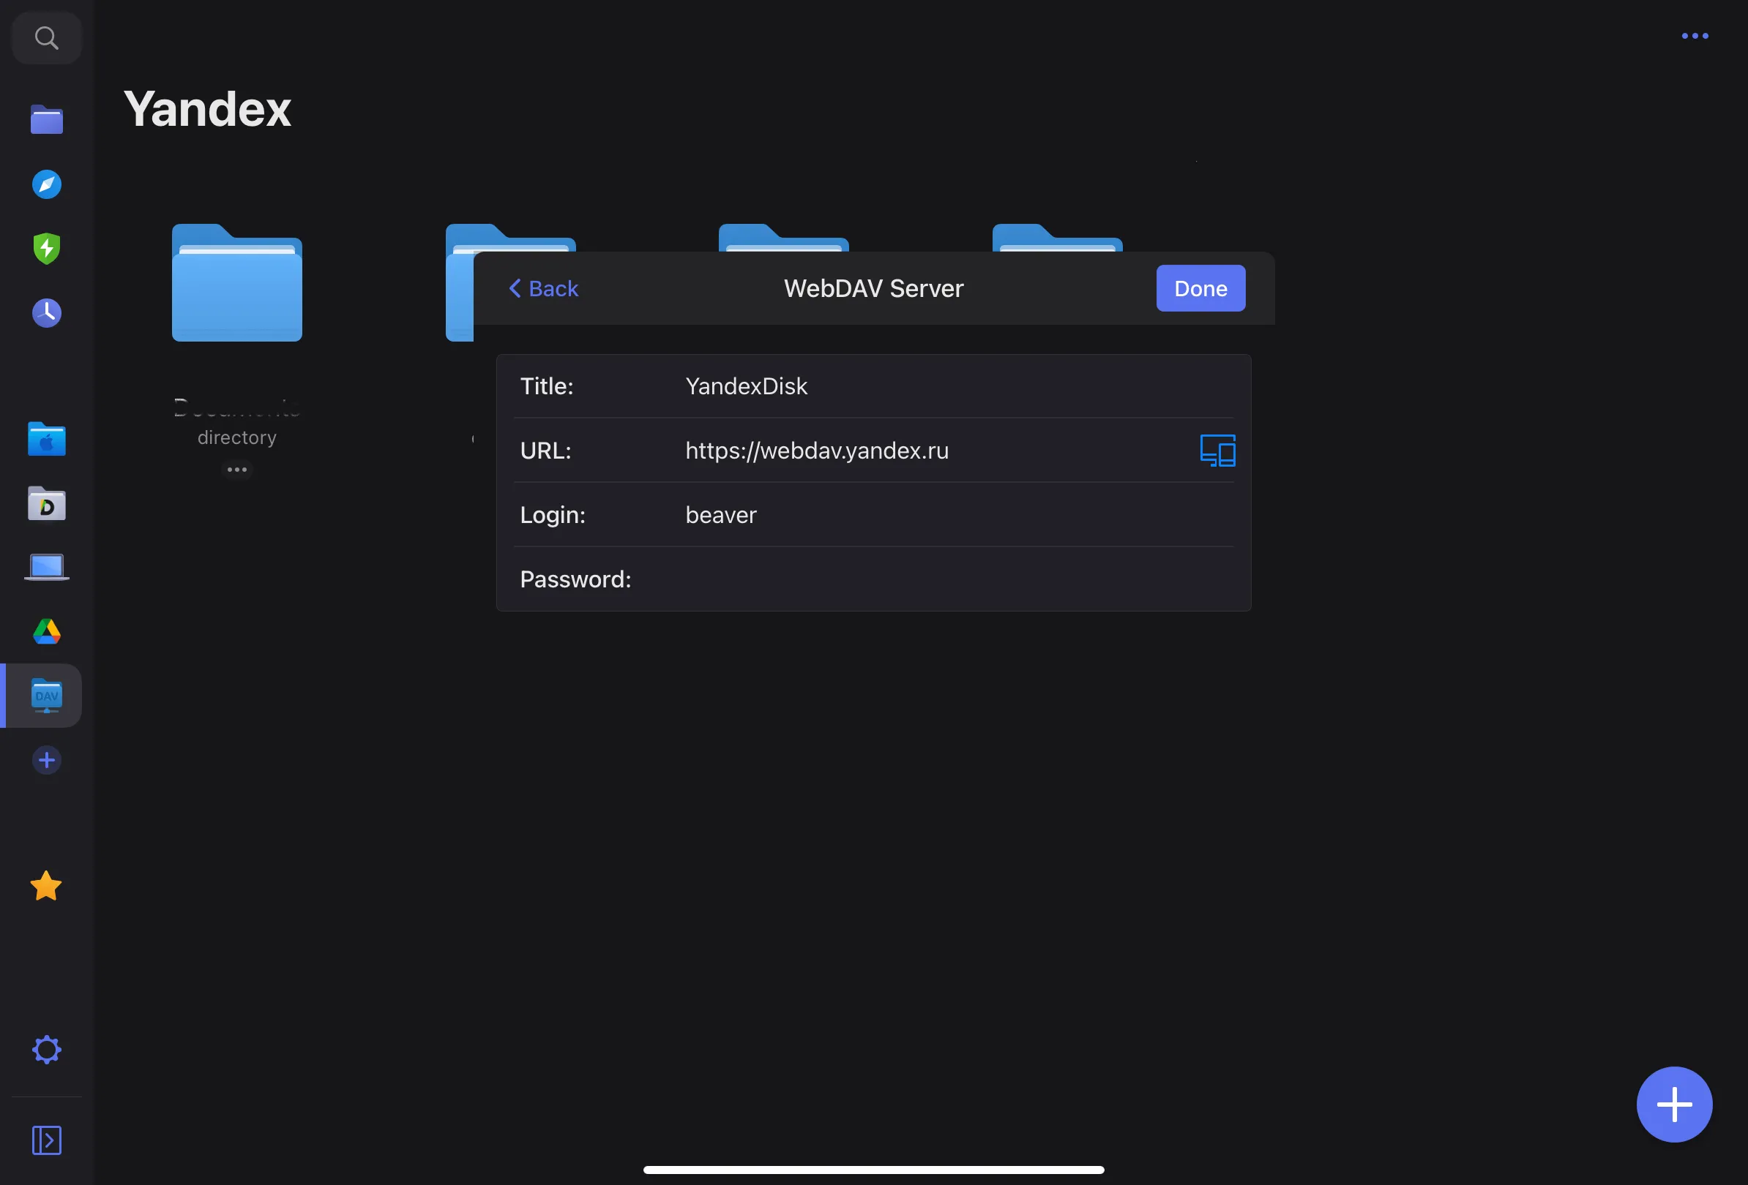Go Back in WebDAV Server dialog

coord(544,288)
